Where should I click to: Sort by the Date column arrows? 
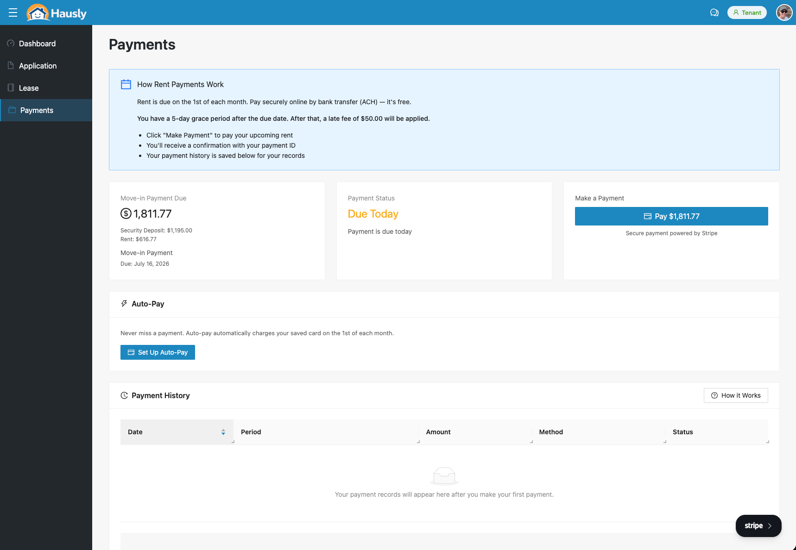pos(223,432)
